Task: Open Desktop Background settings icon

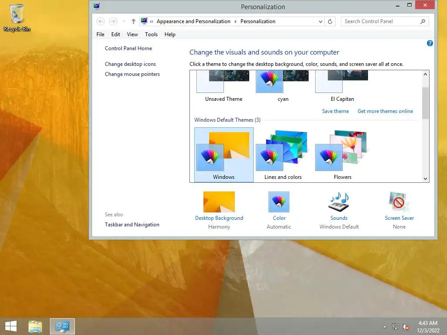Action: pos(219,202)
